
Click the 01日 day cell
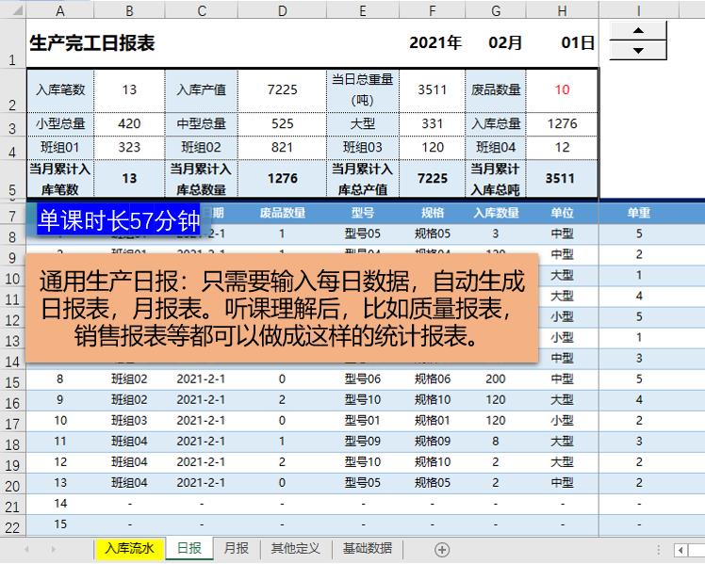pyautogui.click(x=578, y=42)
